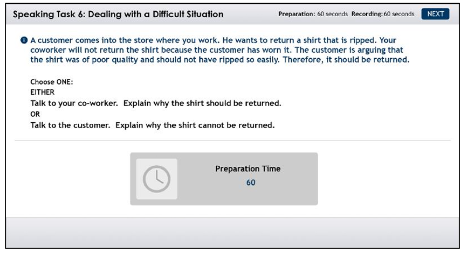Click the word OR between options
Screen dimensions: 467x253
coord(35,114)
